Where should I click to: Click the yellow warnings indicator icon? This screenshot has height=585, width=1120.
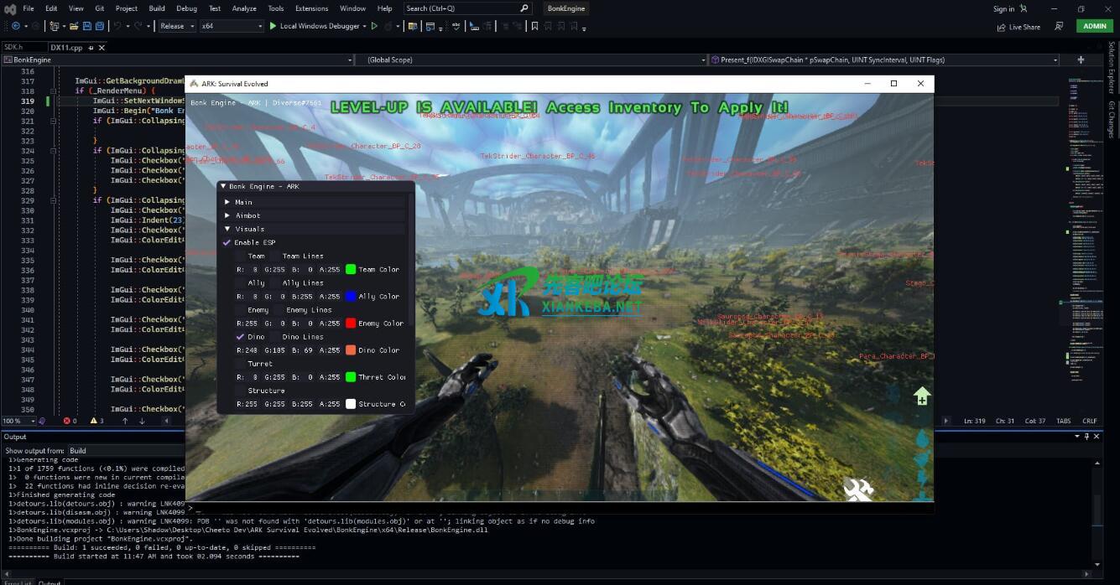pos(93,421)
